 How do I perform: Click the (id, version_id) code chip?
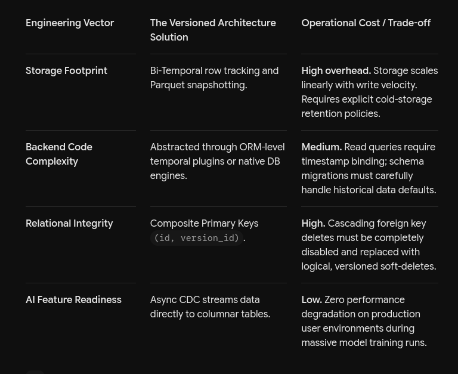tap(196, 238)
